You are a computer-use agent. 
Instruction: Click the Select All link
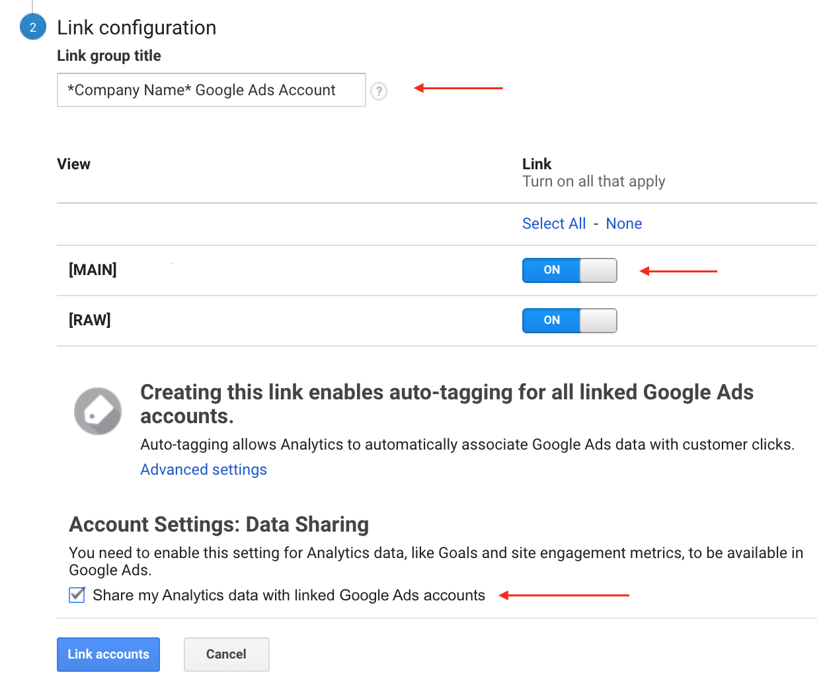(554, 223)
